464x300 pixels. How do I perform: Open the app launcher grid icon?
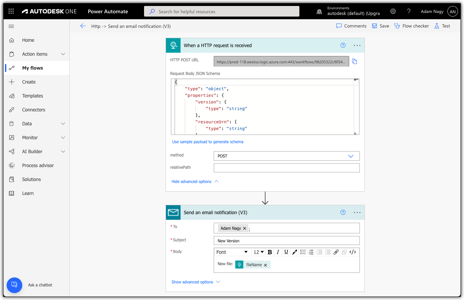(x=11, y=11)
